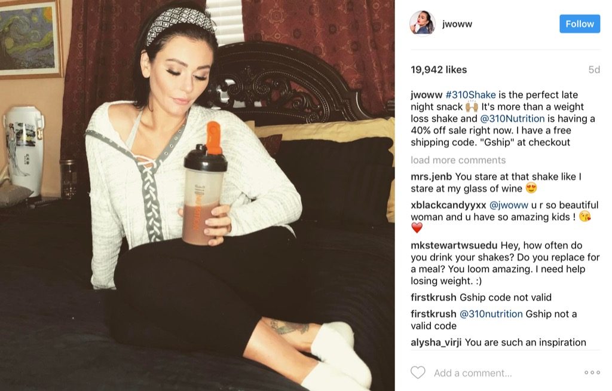Click the @jwoww mention in a comment
Screen dimensions: 612x391
click(x=509, y=205)
